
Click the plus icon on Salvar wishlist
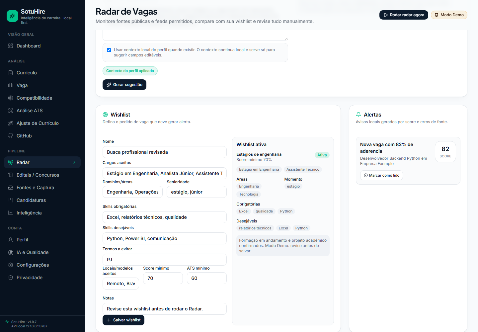click(x=109, y=320)
